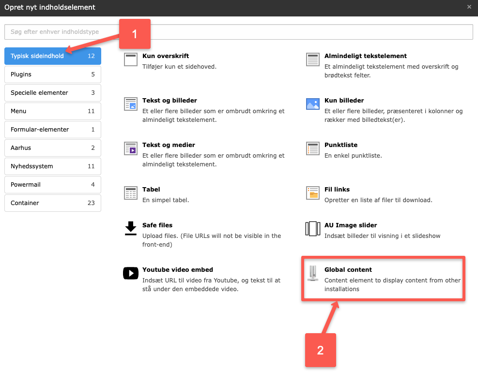Switch to the Plugins tab
Image resolution: width=478 pixels, height=383 pixels.
coord(52,74)
